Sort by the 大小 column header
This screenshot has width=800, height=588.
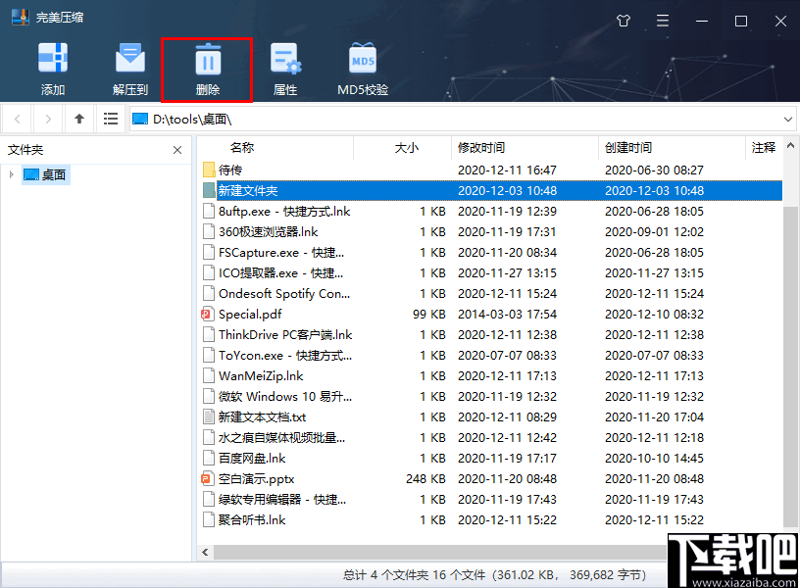coord(406,148)
